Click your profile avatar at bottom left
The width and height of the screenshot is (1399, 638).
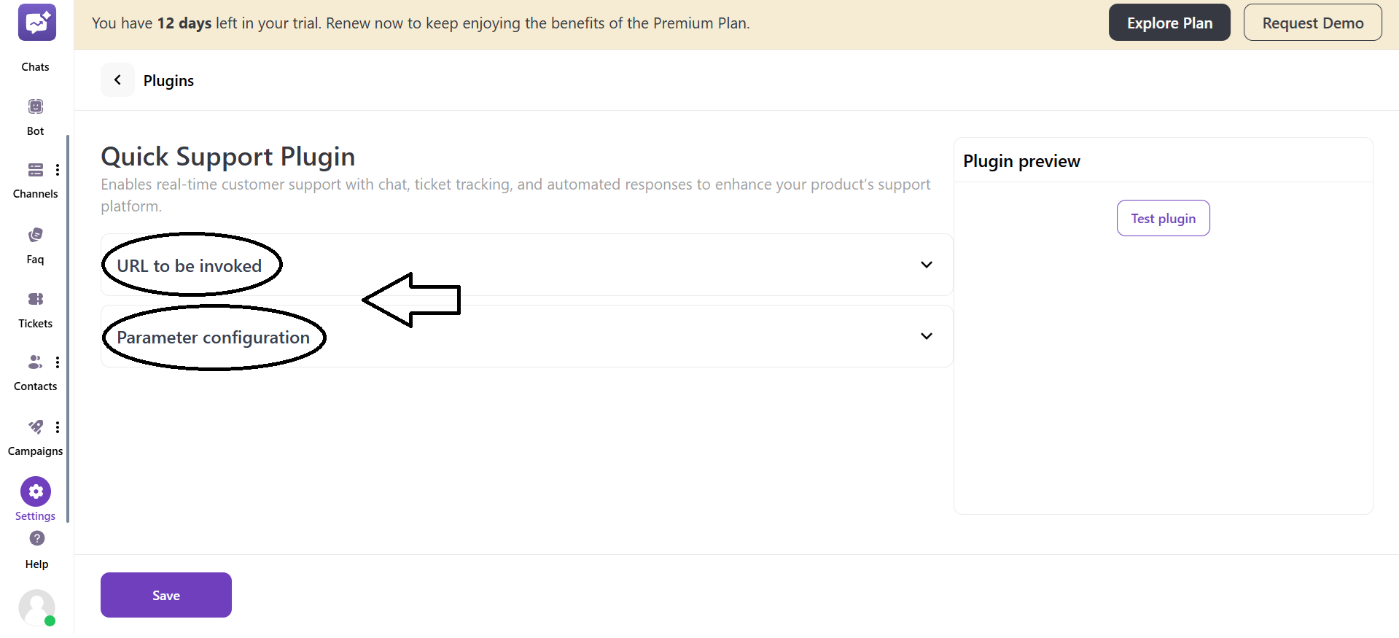(36, 608)
